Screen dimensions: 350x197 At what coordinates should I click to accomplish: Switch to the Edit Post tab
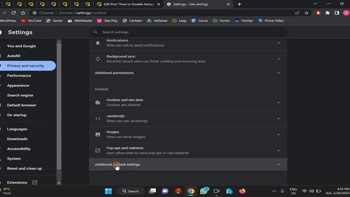[x=129, y=4]
